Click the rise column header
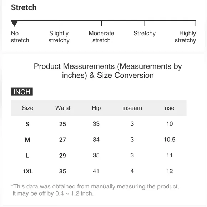This screenshot has width=207, height=207. tap(170, 108)
